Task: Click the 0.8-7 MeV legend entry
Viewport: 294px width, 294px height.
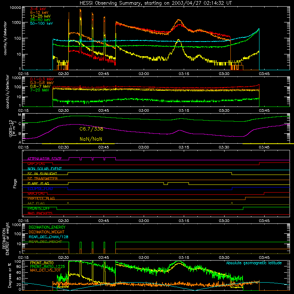Action: pos(40,86)
